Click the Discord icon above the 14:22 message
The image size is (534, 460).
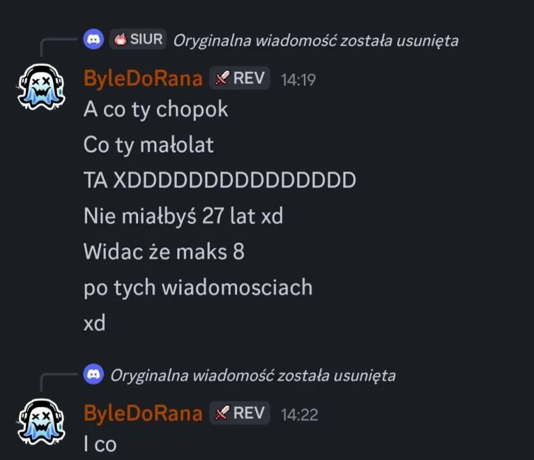[x=93, y=374]
